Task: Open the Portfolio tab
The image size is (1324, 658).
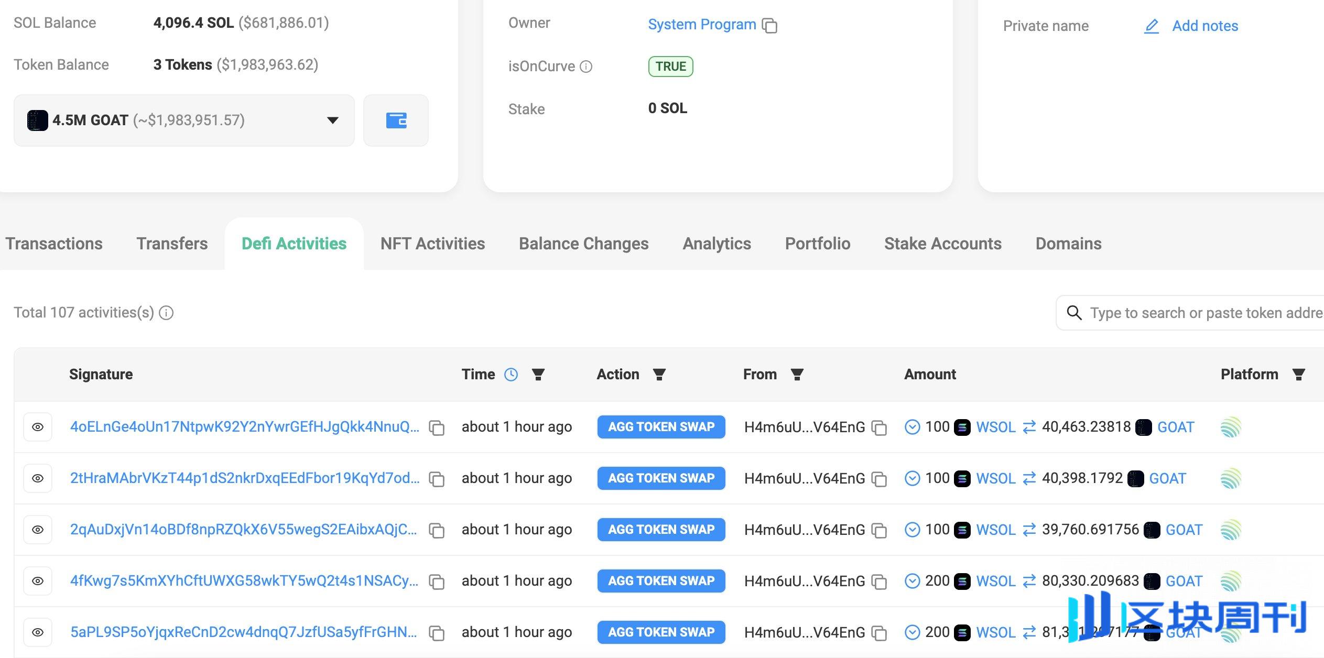Action: [818, 244]
